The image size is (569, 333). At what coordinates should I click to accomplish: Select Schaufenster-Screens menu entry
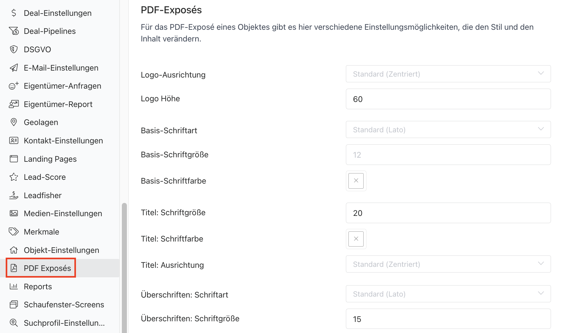[64, 305]
